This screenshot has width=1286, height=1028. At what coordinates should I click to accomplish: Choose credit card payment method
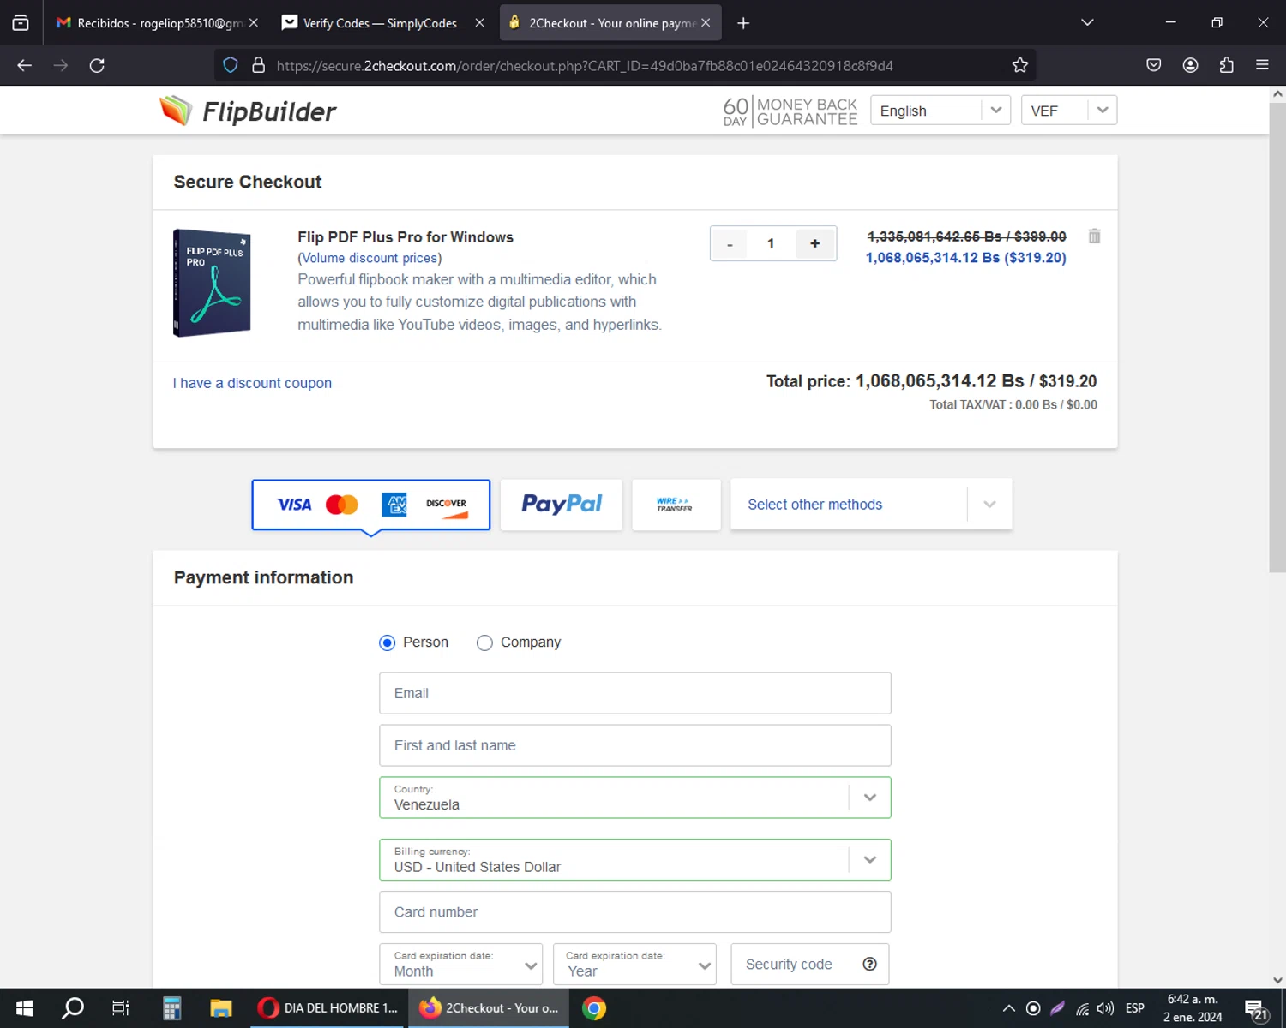[x=371, y=505]
